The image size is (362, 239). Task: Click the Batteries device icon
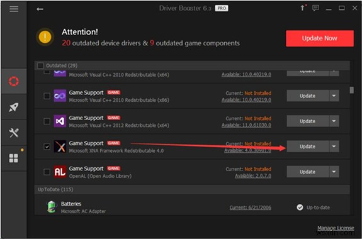click(x=52, y=207)
